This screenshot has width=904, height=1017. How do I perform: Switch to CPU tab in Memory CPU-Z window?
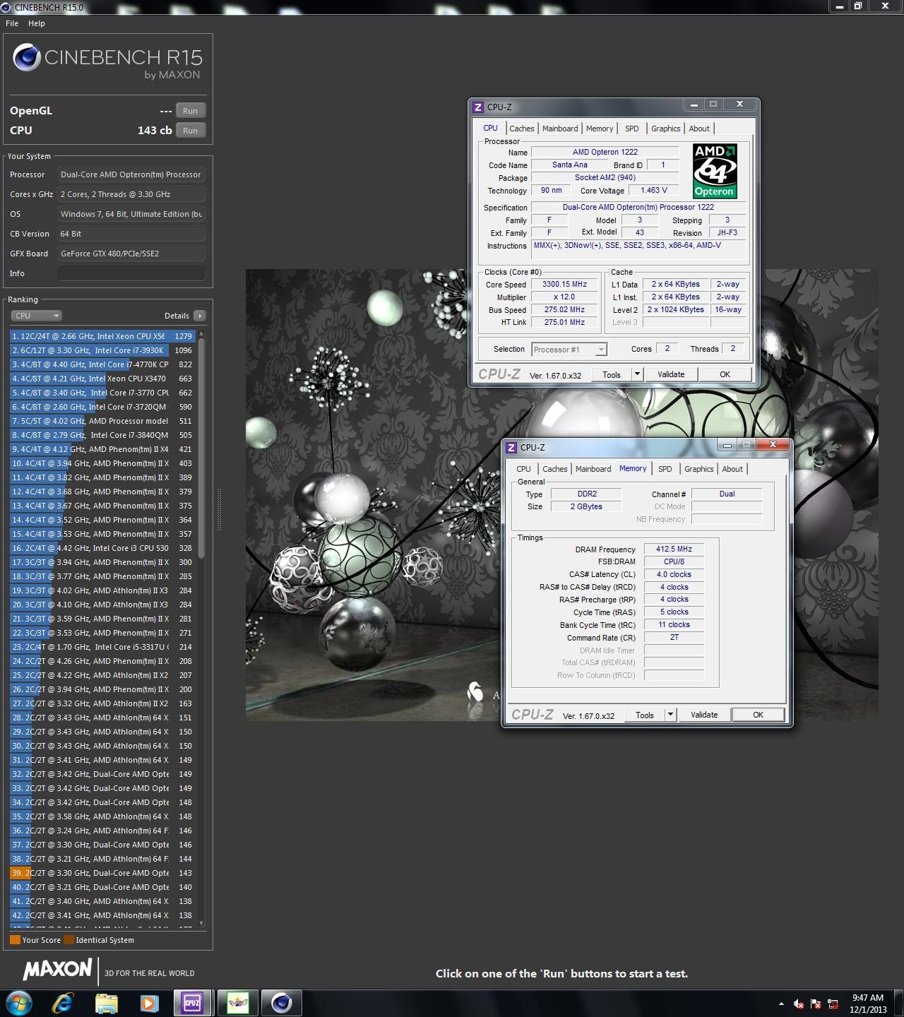(523, 469)
